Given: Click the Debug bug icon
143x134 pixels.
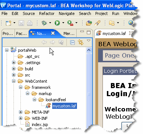Looking at the screenshot, I should 44,23.
